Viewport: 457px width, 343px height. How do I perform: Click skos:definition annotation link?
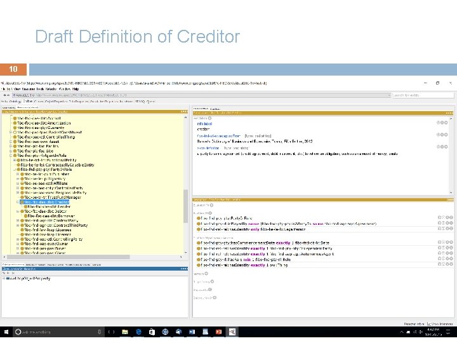click(208, 148)
